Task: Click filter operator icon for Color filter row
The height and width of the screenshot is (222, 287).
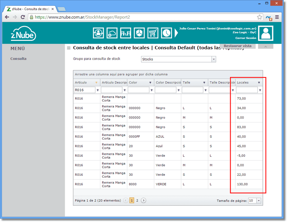Action: coord(151,90)
